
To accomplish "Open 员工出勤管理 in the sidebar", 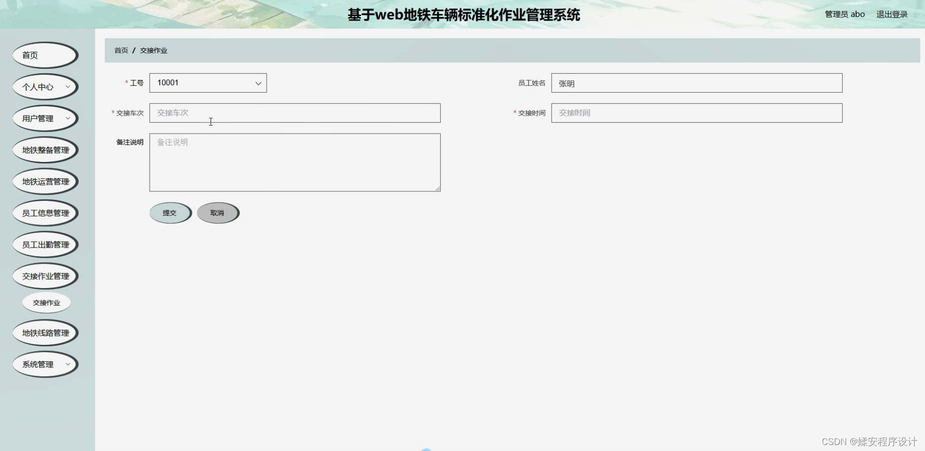I will pos(45,244).
